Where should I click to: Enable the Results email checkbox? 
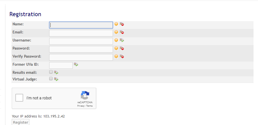click(x=51, y=72)
